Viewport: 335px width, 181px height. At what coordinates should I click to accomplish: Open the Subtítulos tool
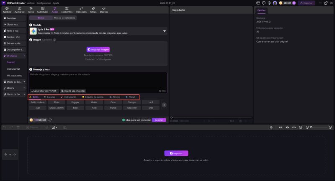click(43, 10)
